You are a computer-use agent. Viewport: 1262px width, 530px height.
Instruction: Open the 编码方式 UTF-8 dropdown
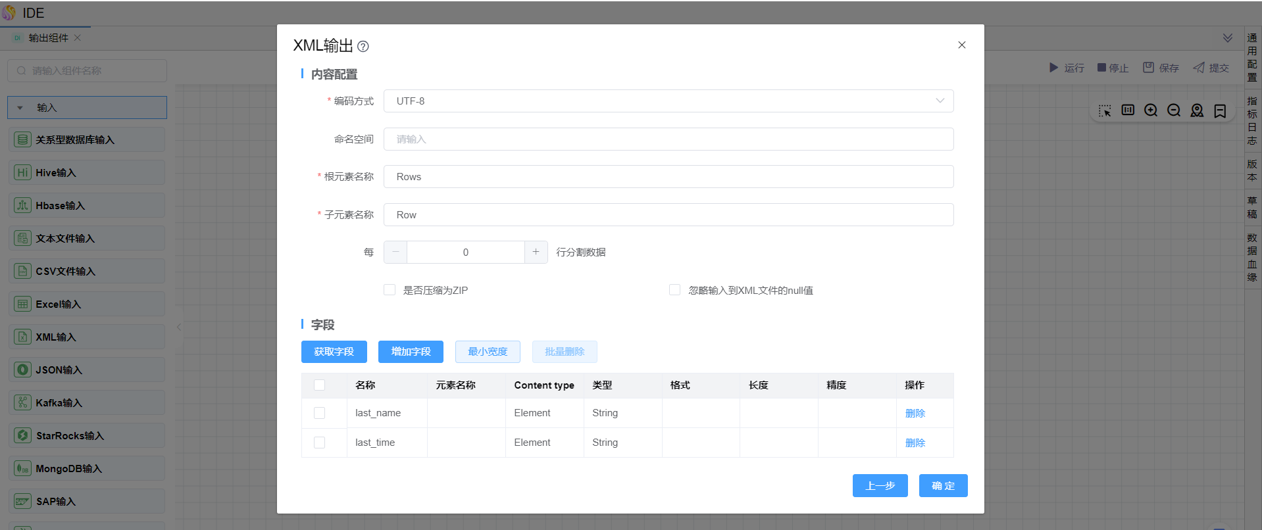(x=668, y=101)
